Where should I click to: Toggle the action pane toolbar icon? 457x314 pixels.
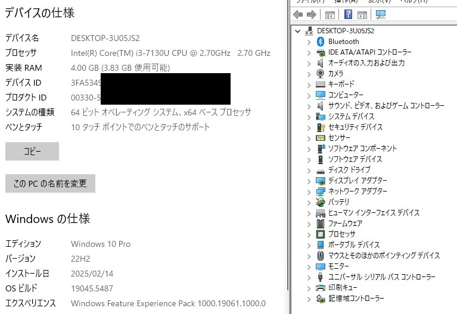tap(362, 14)
